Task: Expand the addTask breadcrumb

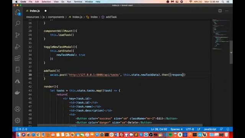Action: 109,17
